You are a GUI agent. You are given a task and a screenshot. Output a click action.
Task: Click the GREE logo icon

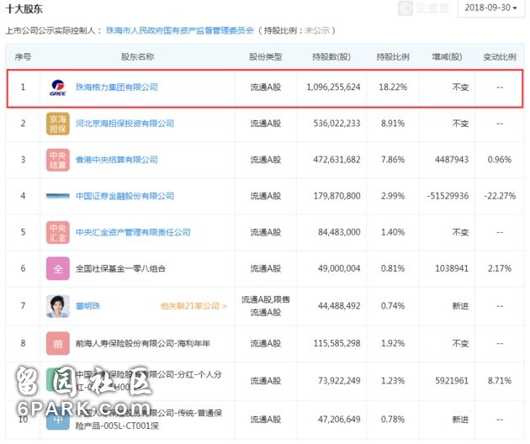pos(57,87)
